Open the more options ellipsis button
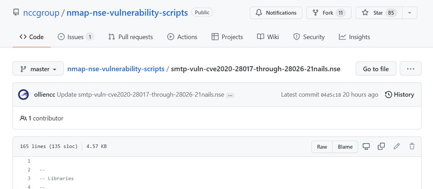Viewport: 433px width, 189px height. [x=410, y=68]
